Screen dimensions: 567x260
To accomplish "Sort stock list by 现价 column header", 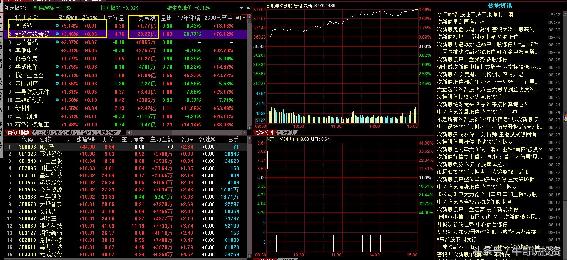I will (x=108, y=139).
